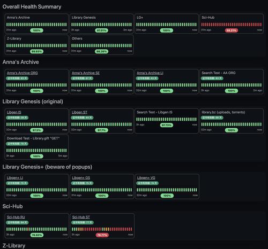Screen dimensions: 268x249
Task: Click '3m ago' timestamp in Library Genesis summary card
Action: click(128, 30)
